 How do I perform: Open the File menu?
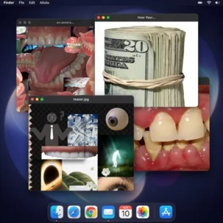click(21, 3)
